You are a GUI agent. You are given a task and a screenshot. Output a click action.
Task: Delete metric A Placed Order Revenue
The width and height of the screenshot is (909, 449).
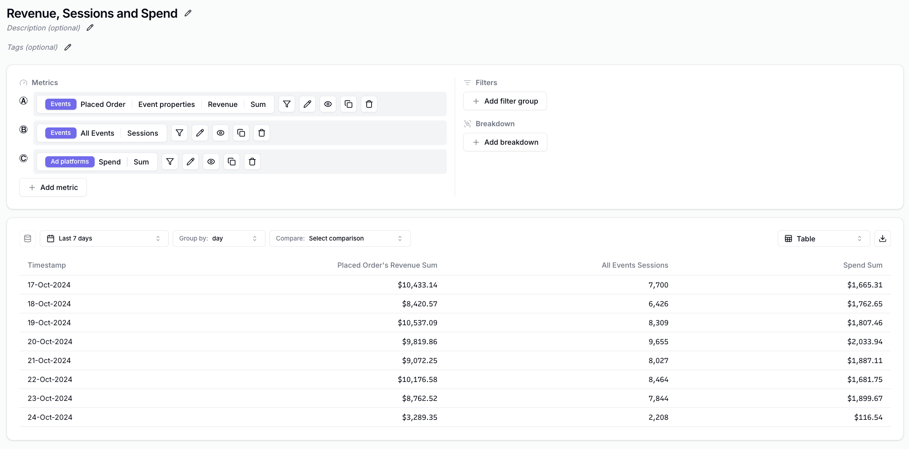point(369,104)
